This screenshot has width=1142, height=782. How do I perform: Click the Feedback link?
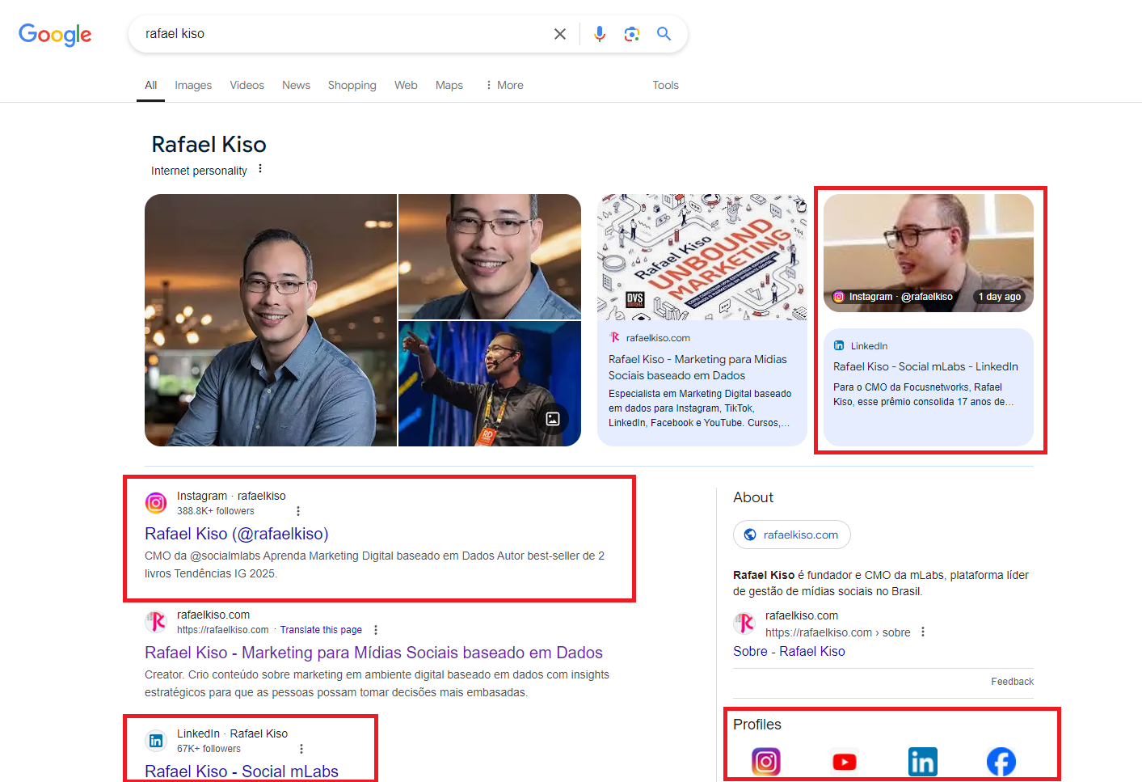click(x=1013, y=682)
